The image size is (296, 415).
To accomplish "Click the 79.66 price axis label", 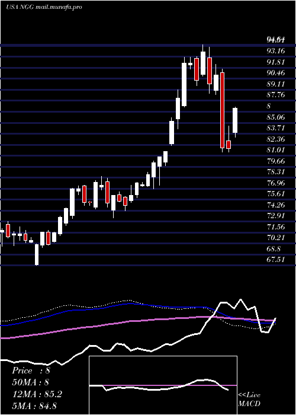I will [276, 161].
